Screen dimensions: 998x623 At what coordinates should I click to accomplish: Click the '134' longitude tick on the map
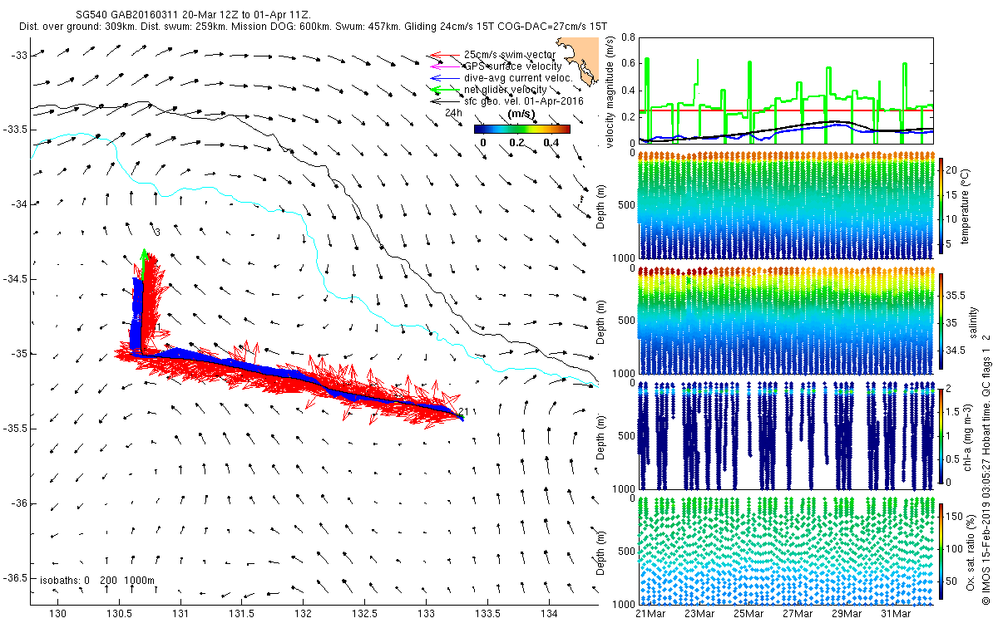(548, 614)
